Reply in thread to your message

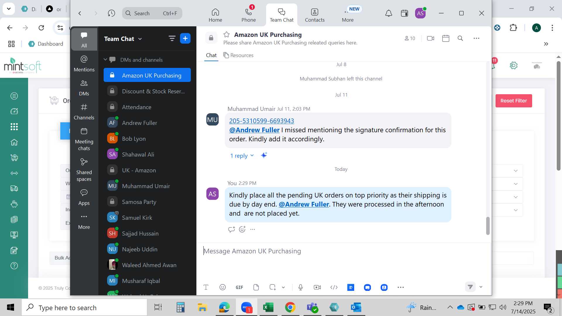[231, 229]
